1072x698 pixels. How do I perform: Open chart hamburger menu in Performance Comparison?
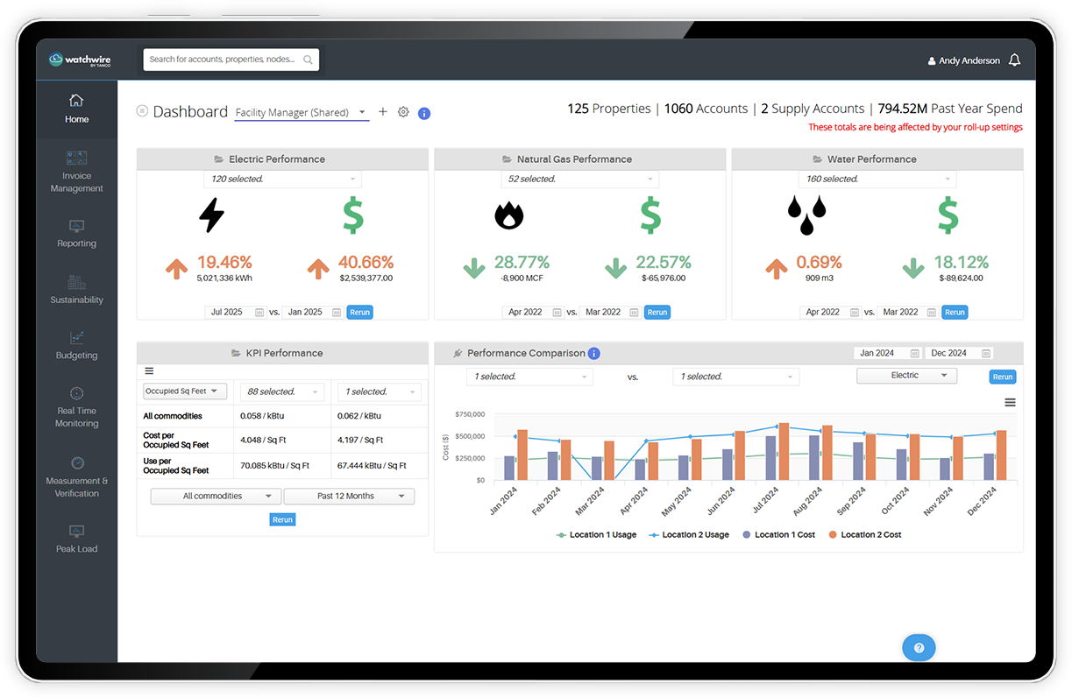tap(1010, 402)
